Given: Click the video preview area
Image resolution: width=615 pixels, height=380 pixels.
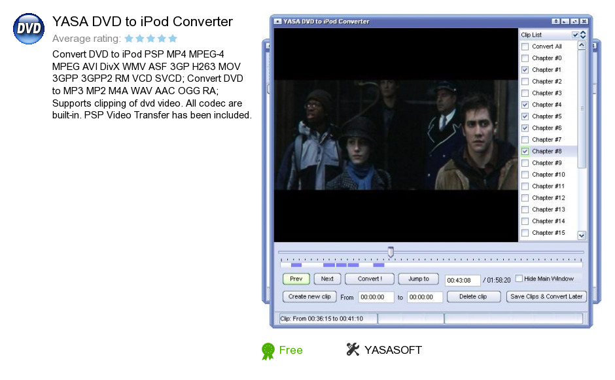Looking at the screenshot, I should [x=396, y=135].
